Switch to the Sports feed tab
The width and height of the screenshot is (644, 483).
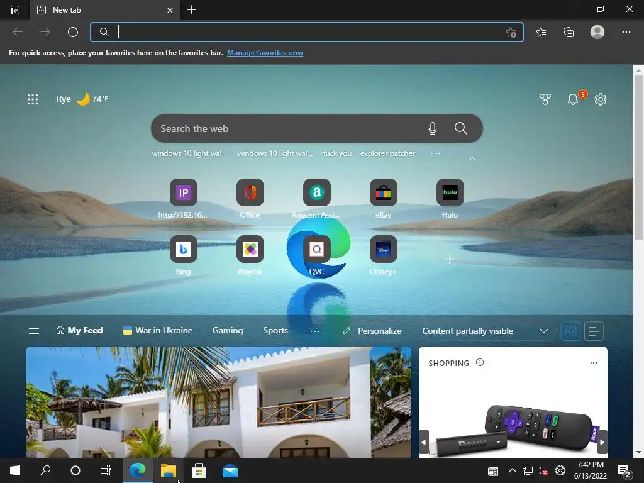click(275, 331)
